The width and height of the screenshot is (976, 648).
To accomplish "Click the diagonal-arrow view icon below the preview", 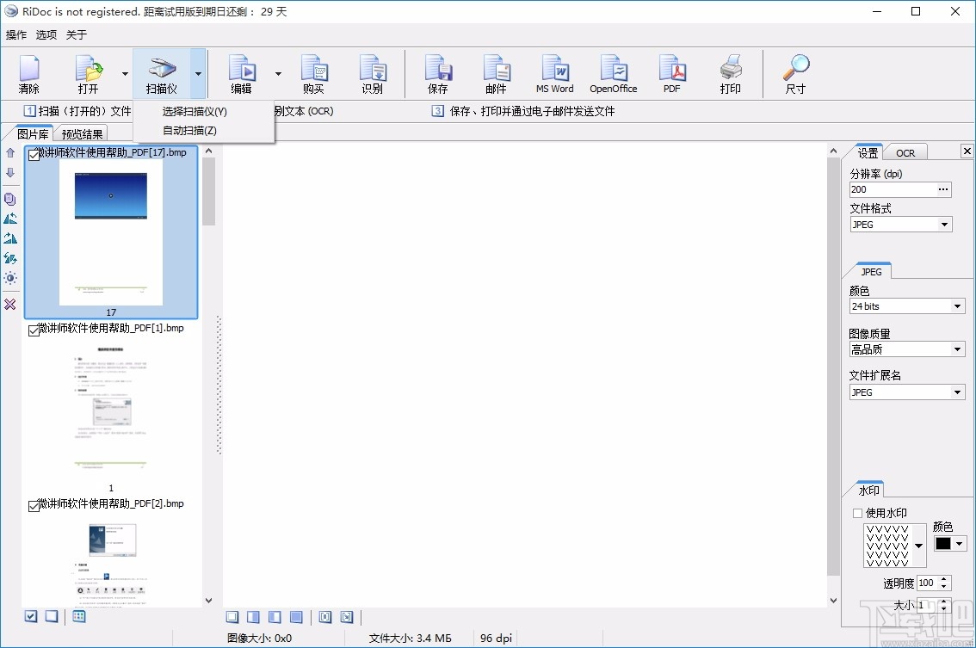I will [347, 617].
